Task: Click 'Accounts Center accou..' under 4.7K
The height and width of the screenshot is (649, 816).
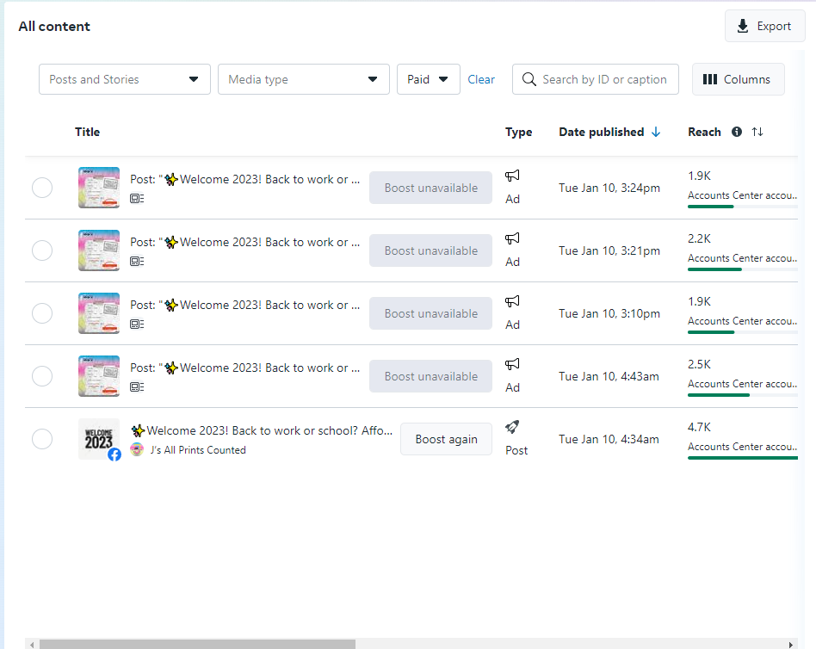Action: [743, 447]
